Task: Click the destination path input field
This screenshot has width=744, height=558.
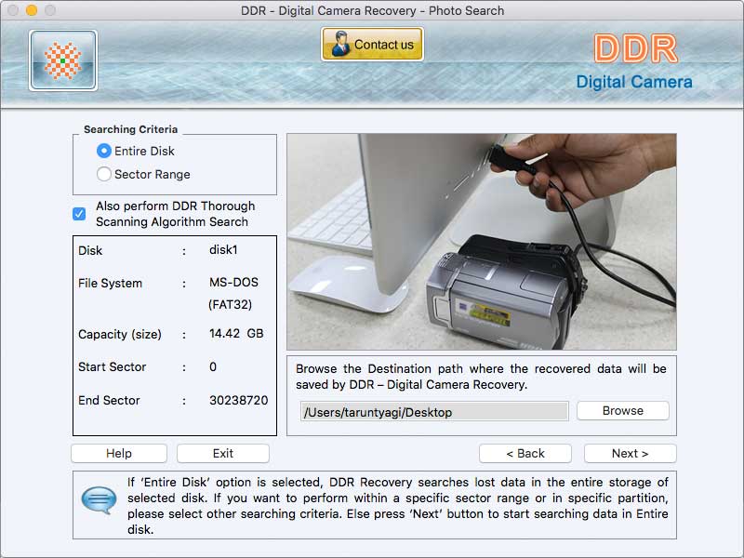Action: (434, 411)
